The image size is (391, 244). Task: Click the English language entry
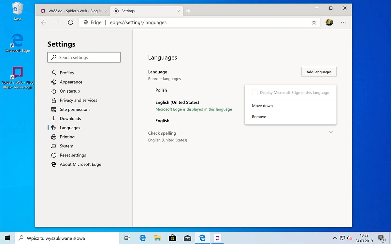click(162, 121)
